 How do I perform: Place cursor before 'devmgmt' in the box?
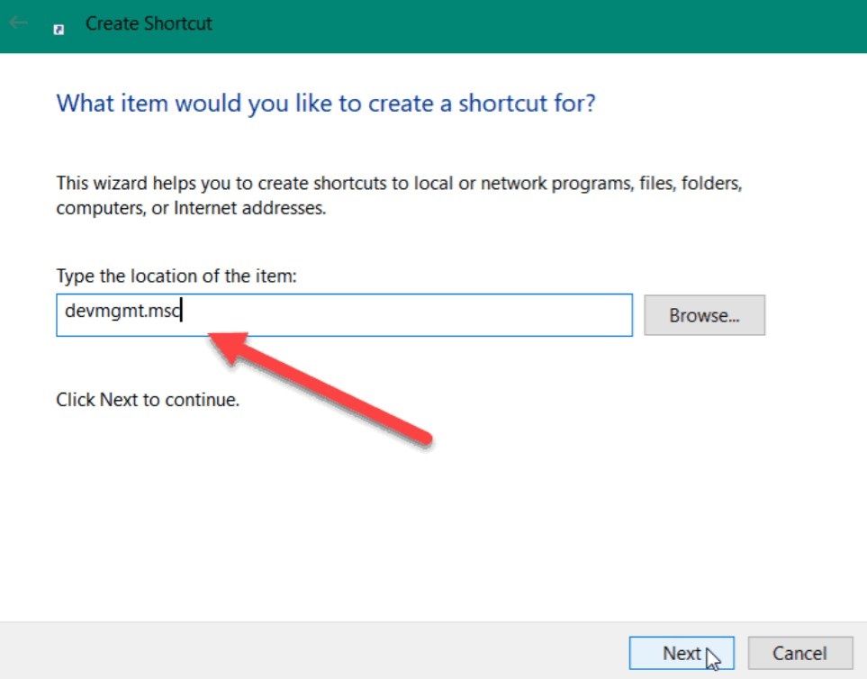[x=65, y=312]
